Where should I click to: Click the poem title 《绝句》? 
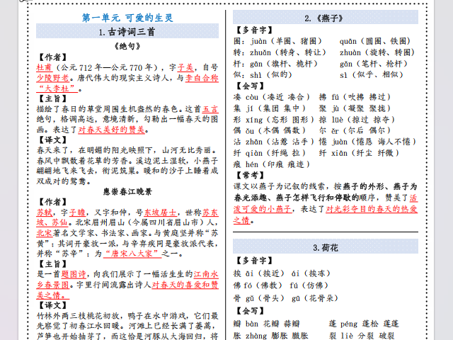pyautogui.click(x=127, y=46)
